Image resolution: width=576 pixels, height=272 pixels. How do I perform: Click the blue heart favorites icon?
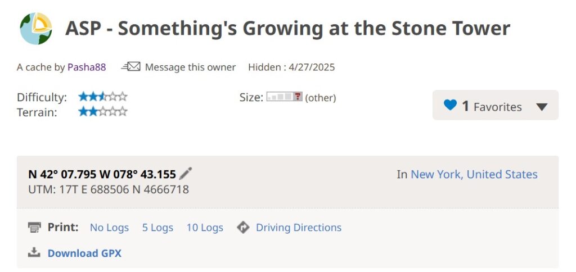click(x=450, y=105)
